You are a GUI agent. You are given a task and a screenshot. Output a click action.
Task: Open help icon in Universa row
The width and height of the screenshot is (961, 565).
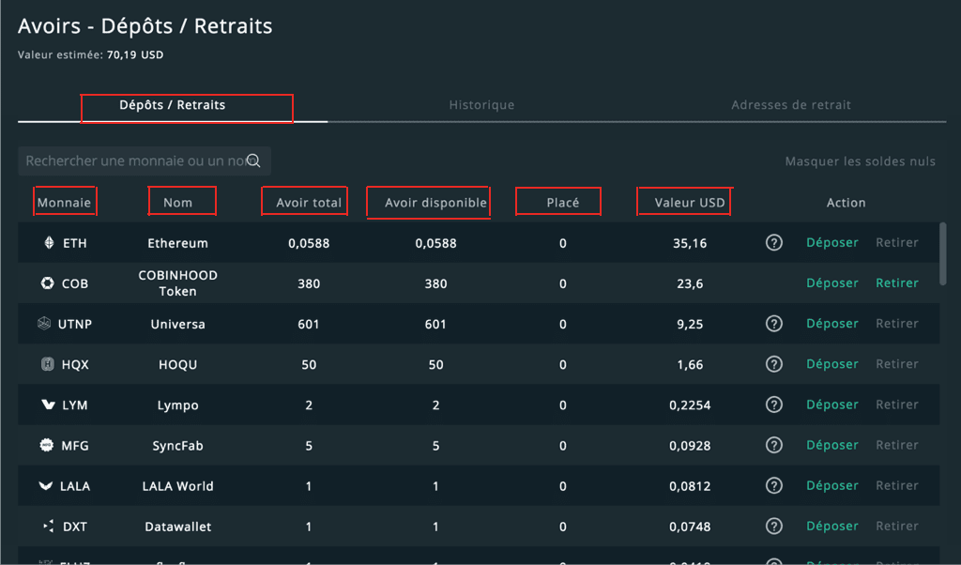774,324
